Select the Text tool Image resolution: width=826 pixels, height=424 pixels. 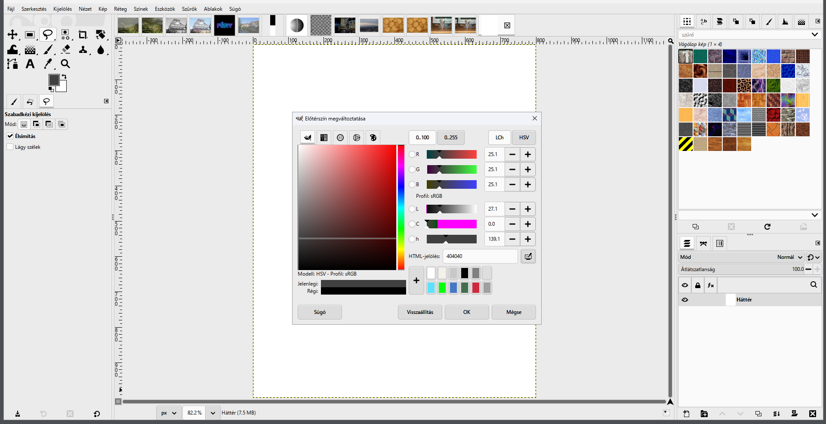tap(30, 64)
